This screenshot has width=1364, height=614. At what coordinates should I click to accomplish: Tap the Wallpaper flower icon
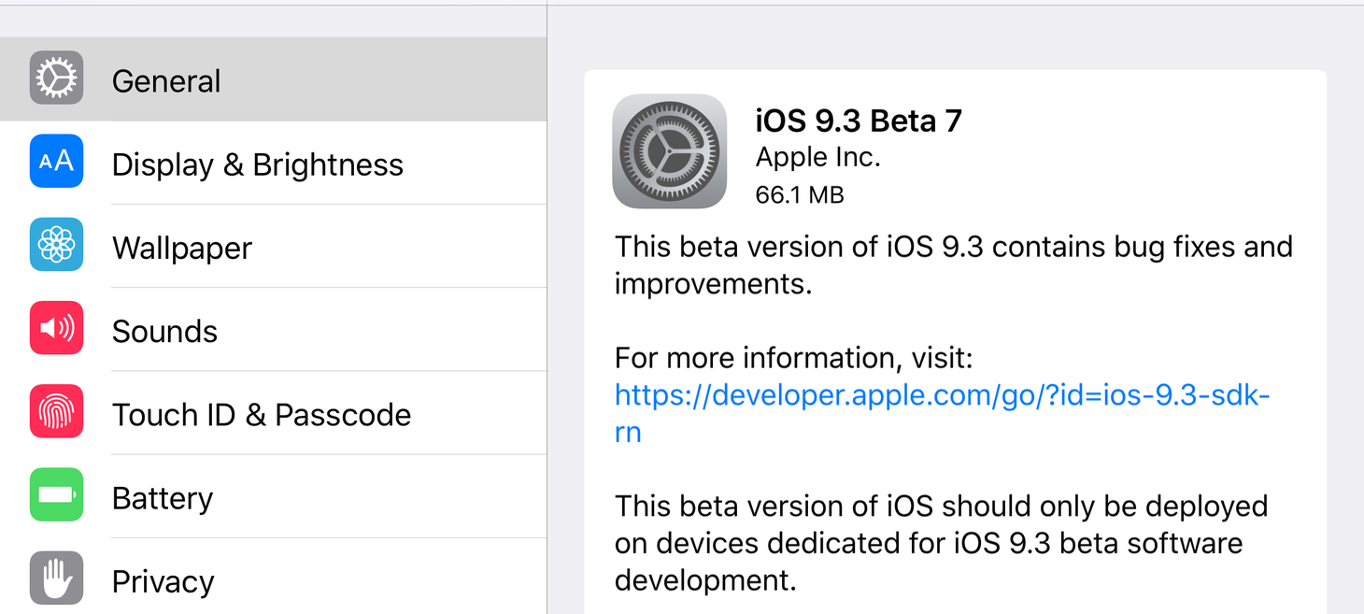[56, 245]
